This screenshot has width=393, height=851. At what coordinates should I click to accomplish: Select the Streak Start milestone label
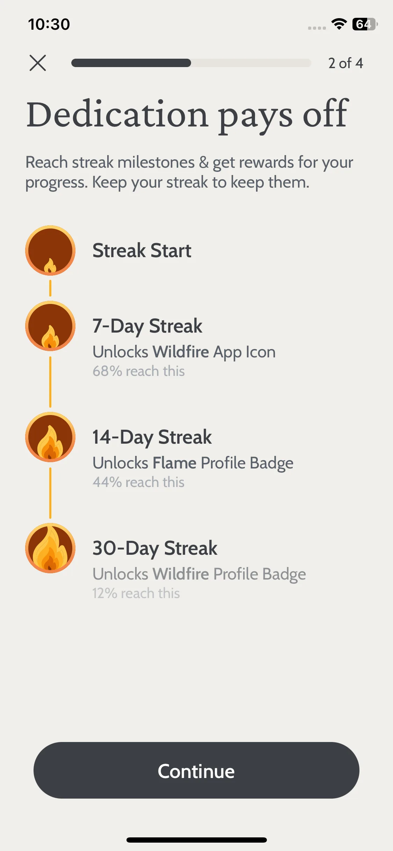point(142,250)
